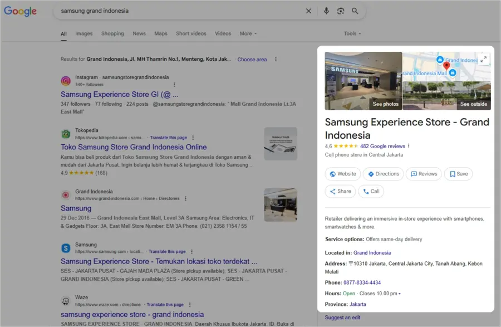Open the map thumbnail of Grand Indonesia Mall
Viewport: 501px width, 327px height.
coord(446,66)
